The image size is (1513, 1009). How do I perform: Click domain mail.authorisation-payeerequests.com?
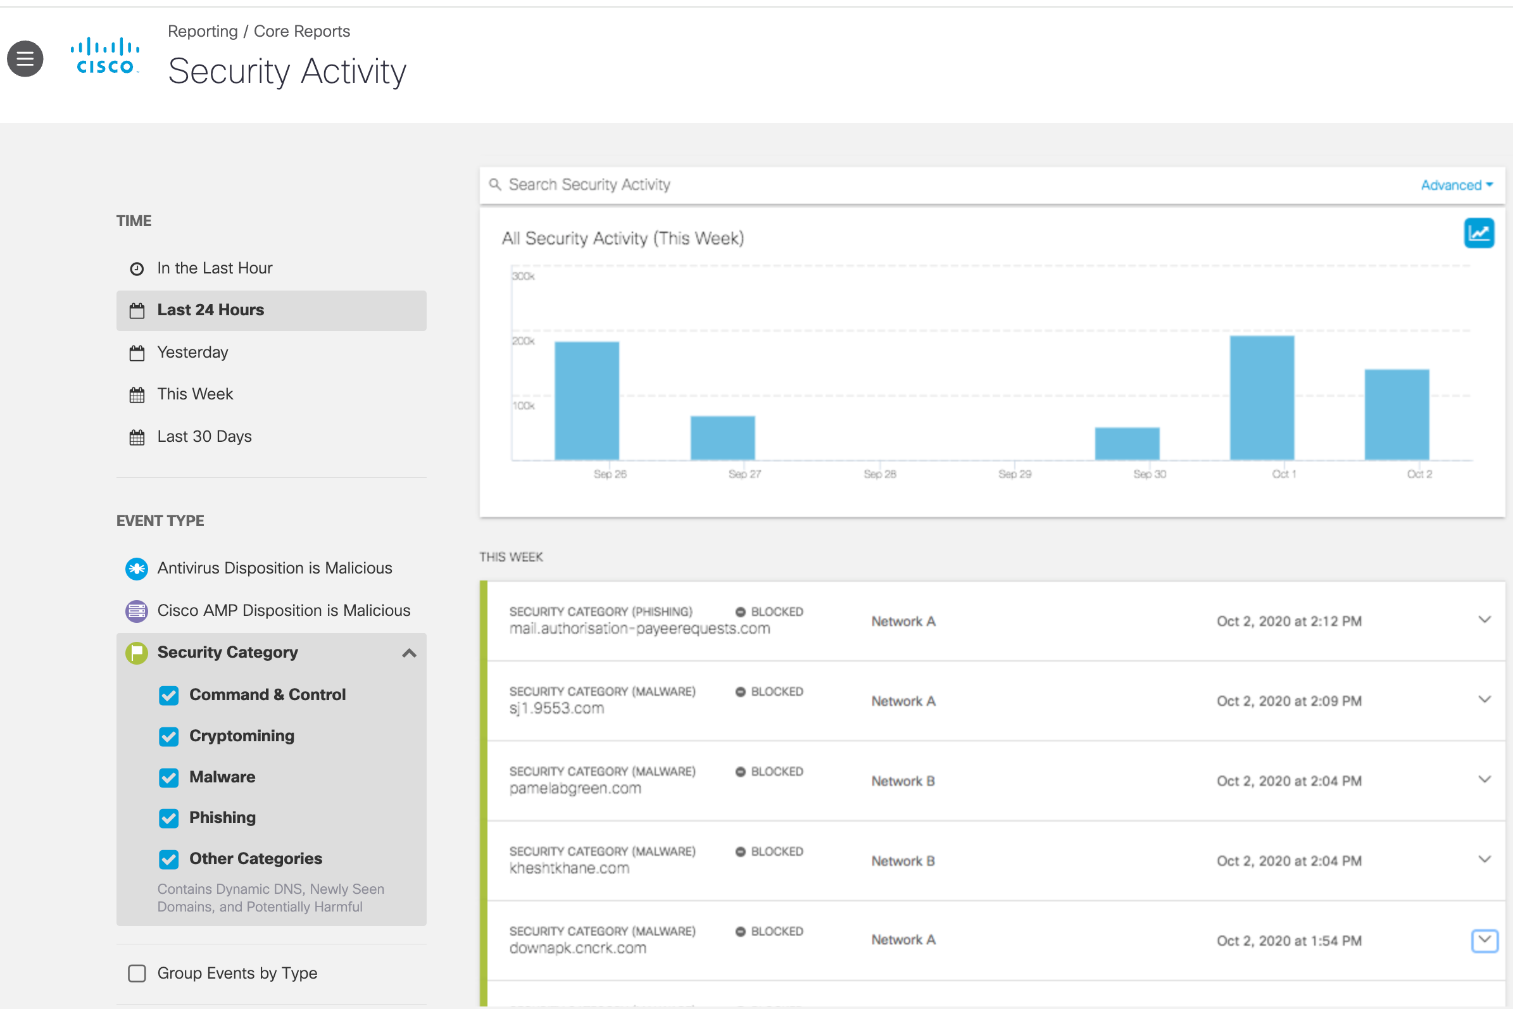[639, 629]
